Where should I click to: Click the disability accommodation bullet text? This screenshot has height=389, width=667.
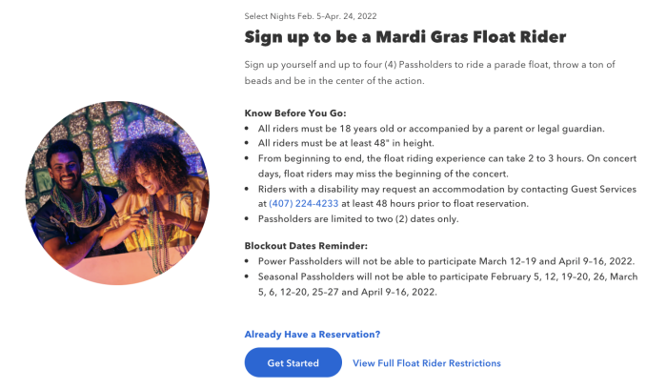point(447,196)
